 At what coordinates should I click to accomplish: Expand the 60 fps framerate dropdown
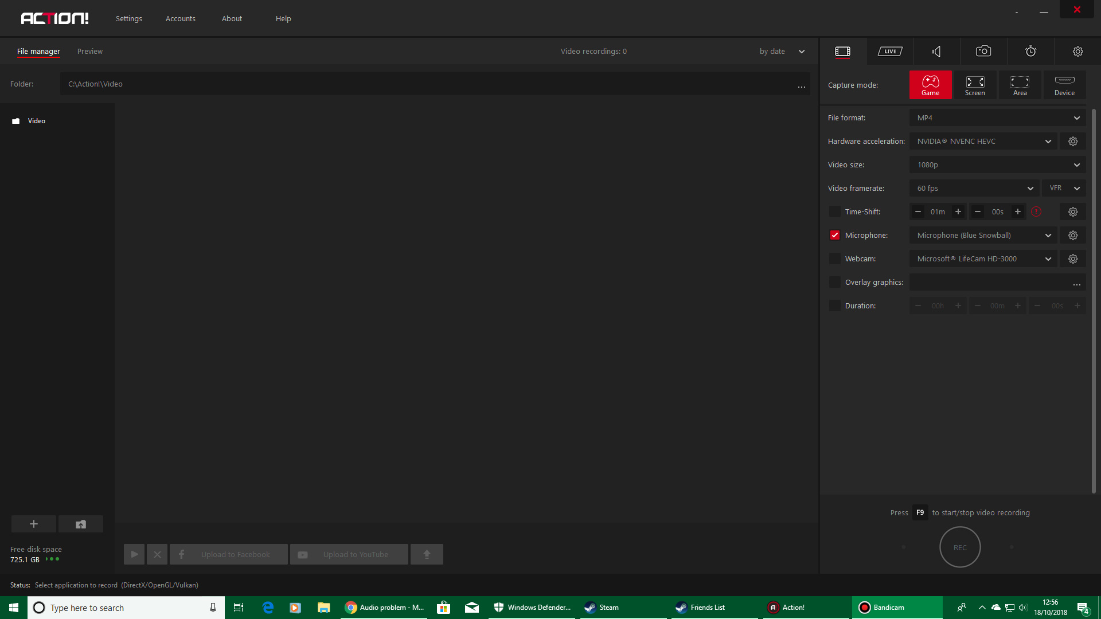pyautogui.click(x=974, y=189)
